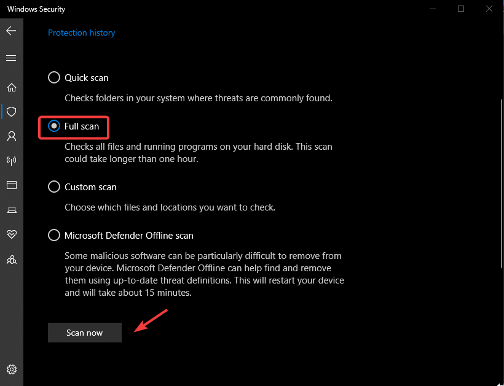The height and width of the screenshot is (386, 504).
Task: Go back with the back arrow
Action: coord(11,30)
